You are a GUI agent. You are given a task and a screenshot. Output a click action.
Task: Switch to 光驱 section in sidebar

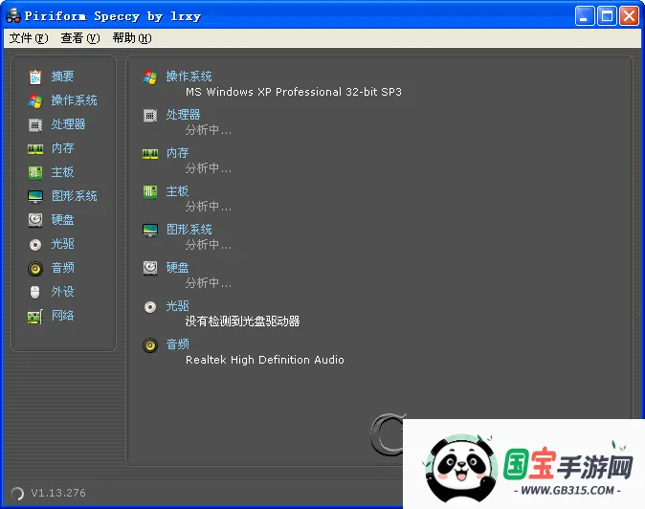(x=62, y=243)
